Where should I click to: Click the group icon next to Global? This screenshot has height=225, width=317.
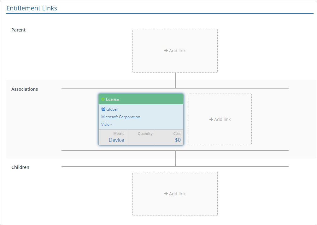point(103,109)
